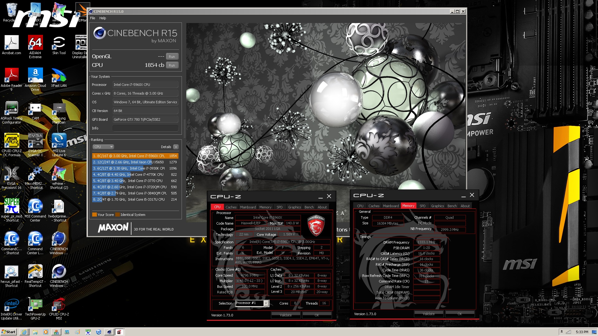Screen dimensions: 598x336
Task: Run the OpenGL benchmark
Action: (172, 57)
